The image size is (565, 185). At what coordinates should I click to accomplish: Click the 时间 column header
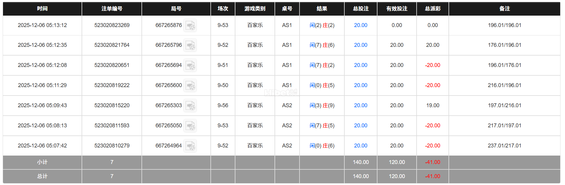click(x=42, y=9)
